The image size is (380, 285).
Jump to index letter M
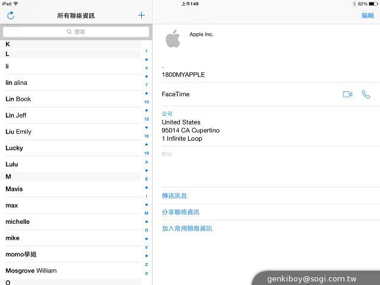[x=147, y=213]
